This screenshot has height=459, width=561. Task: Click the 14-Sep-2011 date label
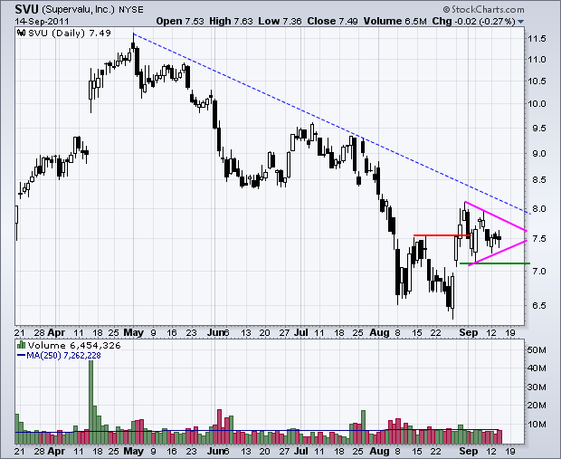tap(42, 21)
